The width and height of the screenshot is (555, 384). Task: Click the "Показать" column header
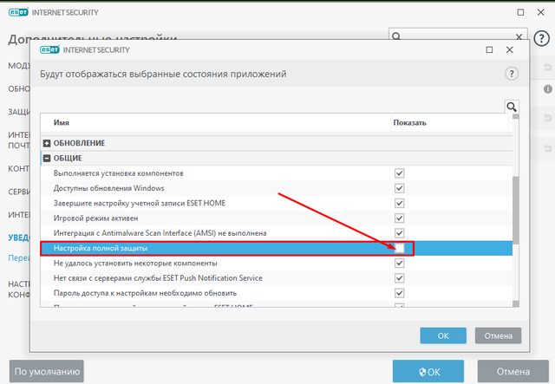click(x=410, y=123)
